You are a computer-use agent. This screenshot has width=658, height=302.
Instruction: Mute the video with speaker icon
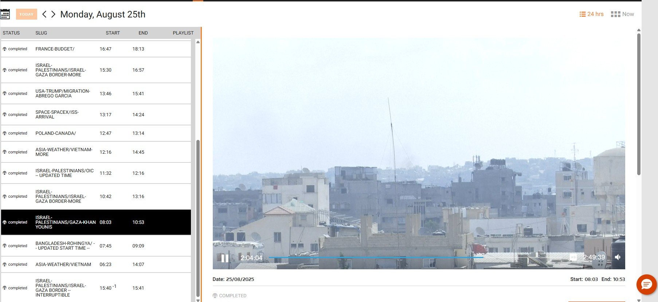[x=618, y=257]
